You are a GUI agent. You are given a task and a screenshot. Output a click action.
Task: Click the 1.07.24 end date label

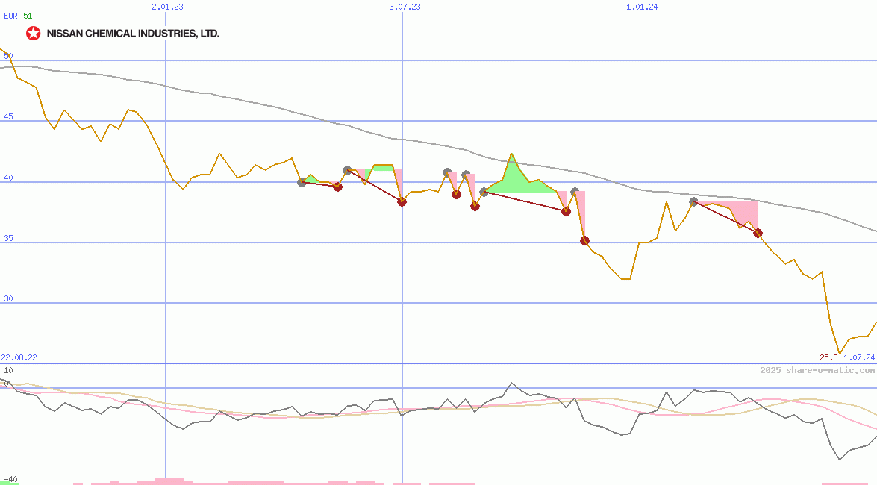click(859, 357)
